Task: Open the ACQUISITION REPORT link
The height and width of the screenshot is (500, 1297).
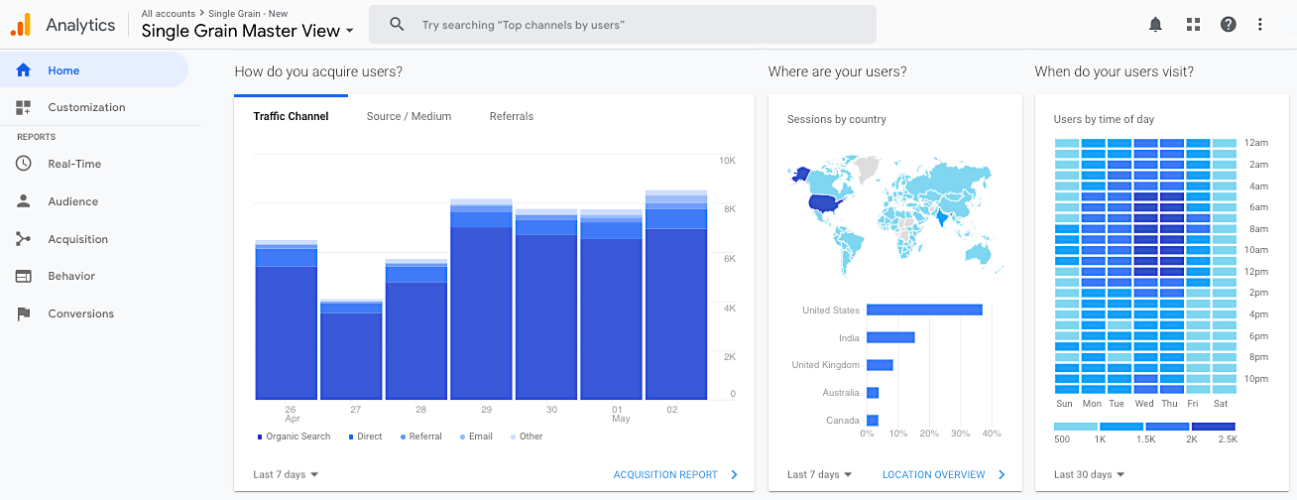Action: [x=665, y=475]
